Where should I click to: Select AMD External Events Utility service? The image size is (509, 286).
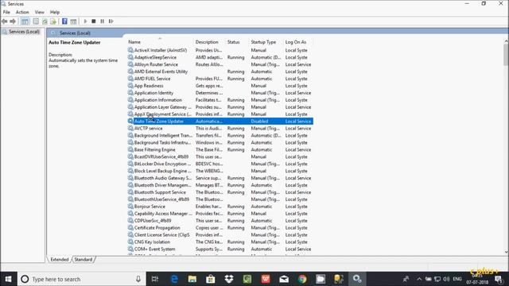(x=220, y=71)
